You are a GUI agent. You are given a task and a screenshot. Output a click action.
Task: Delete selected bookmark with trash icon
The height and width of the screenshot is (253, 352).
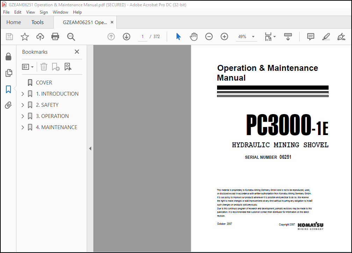point(44,67)
